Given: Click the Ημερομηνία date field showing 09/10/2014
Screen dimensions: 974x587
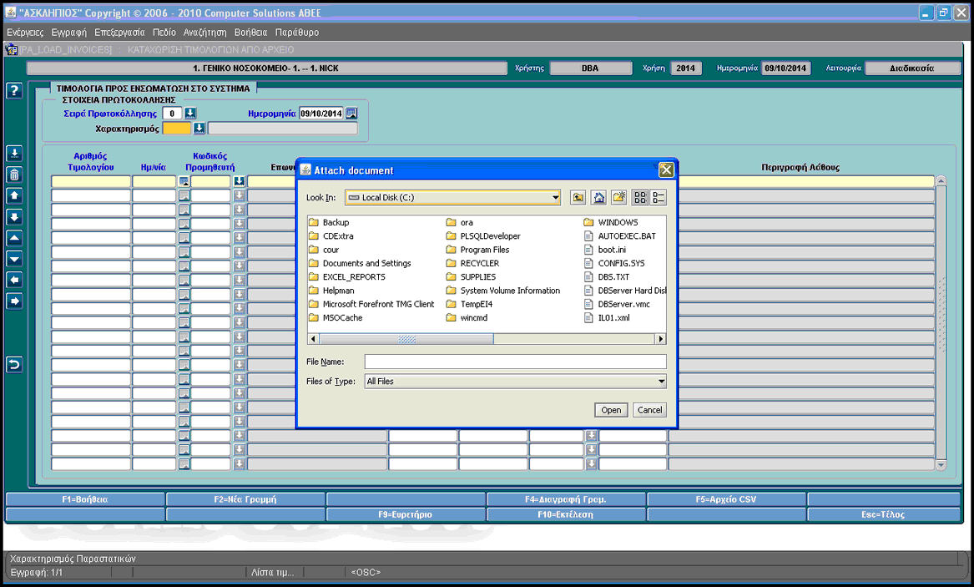Looking at the screenshot, I should tap(321, 113).
